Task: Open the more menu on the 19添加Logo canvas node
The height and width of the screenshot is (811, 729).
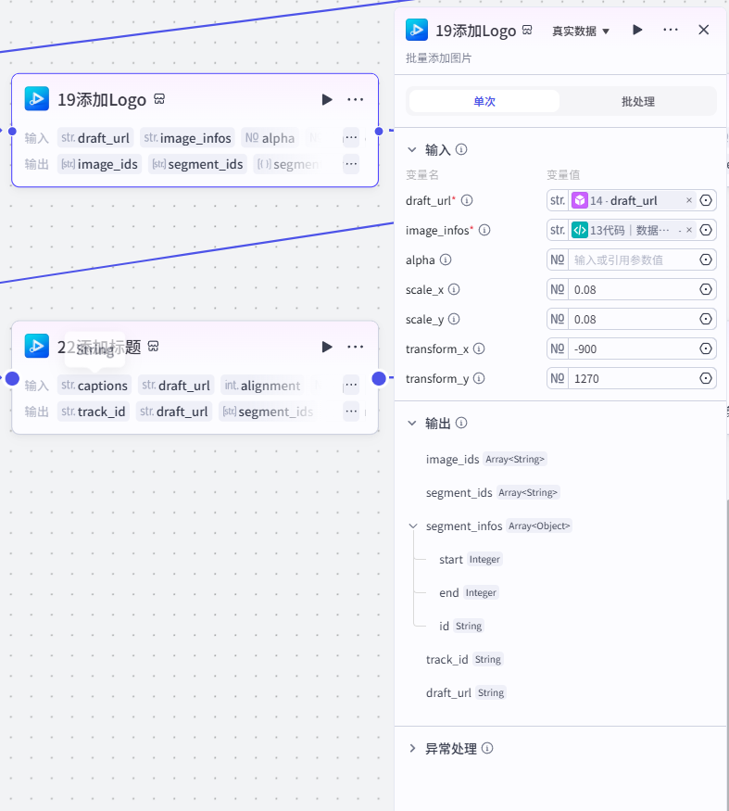Action: pos(355,99)
